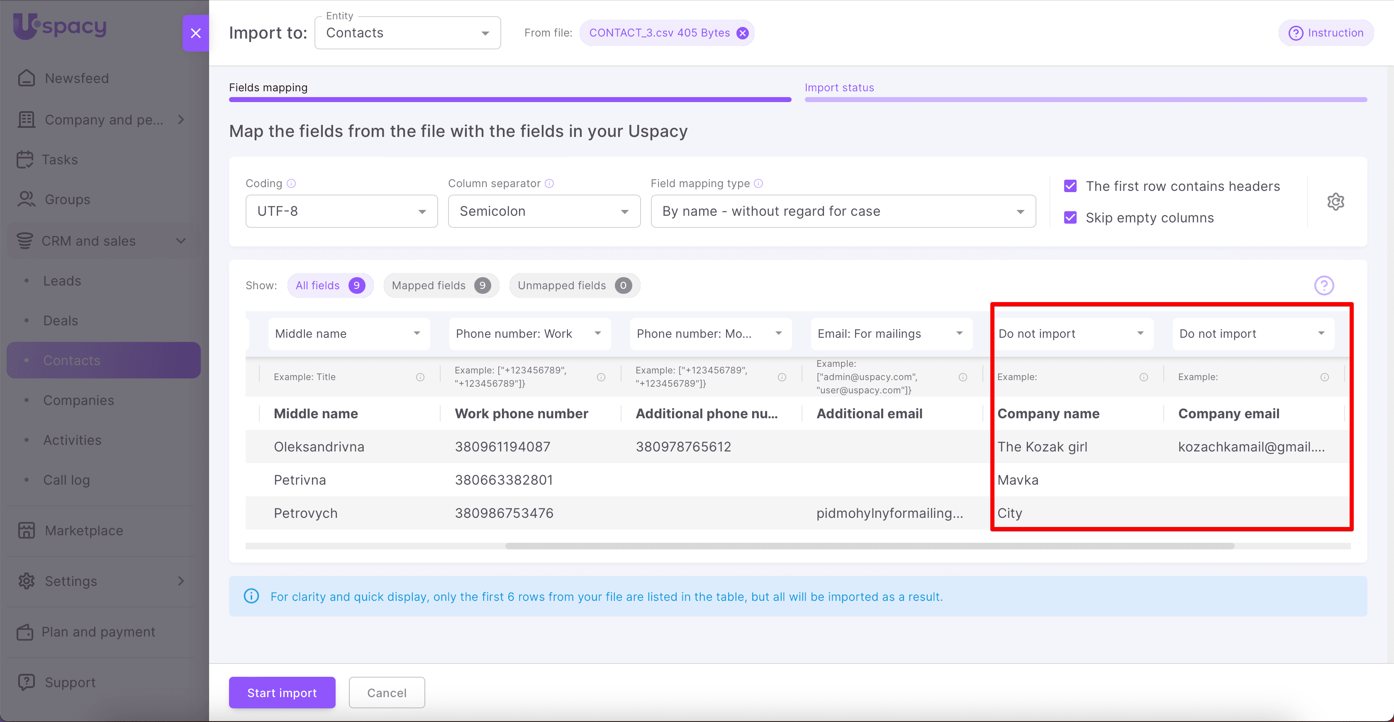Click the purple X close-panel icon
Image resolution: width=1394 pixels, height=722 pixels.
195,33
